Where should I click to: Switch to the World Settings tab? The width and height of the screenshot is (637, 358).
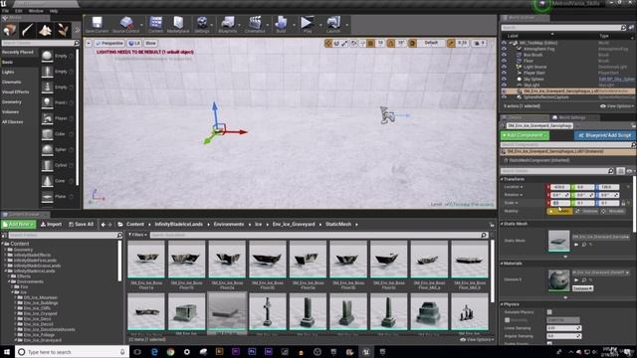tap(570, 117)
